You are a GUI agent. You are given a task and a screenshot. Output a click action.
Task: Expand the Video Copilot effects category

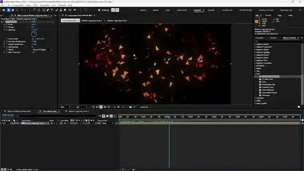coord(255,104)
